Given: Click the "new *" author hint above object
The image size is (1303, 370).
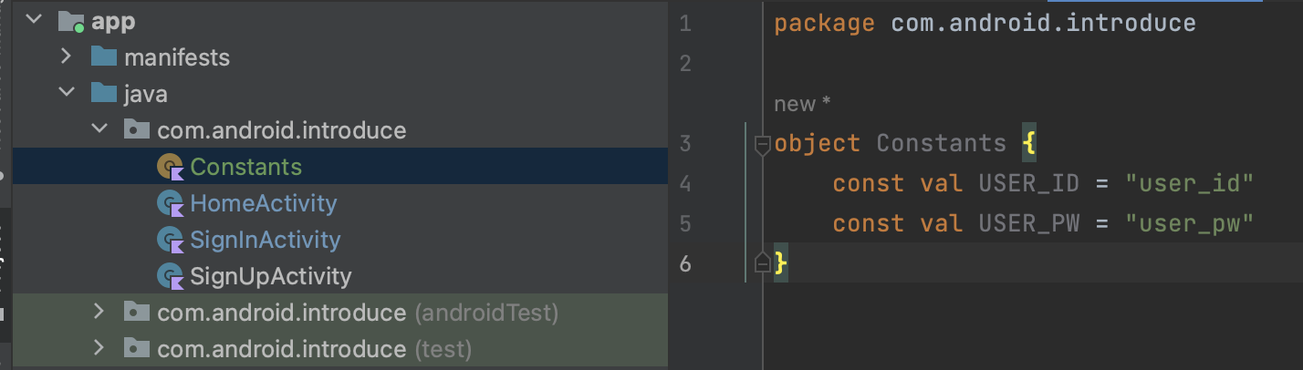Looking at the screenshot, I should click(x=802, y=104).
